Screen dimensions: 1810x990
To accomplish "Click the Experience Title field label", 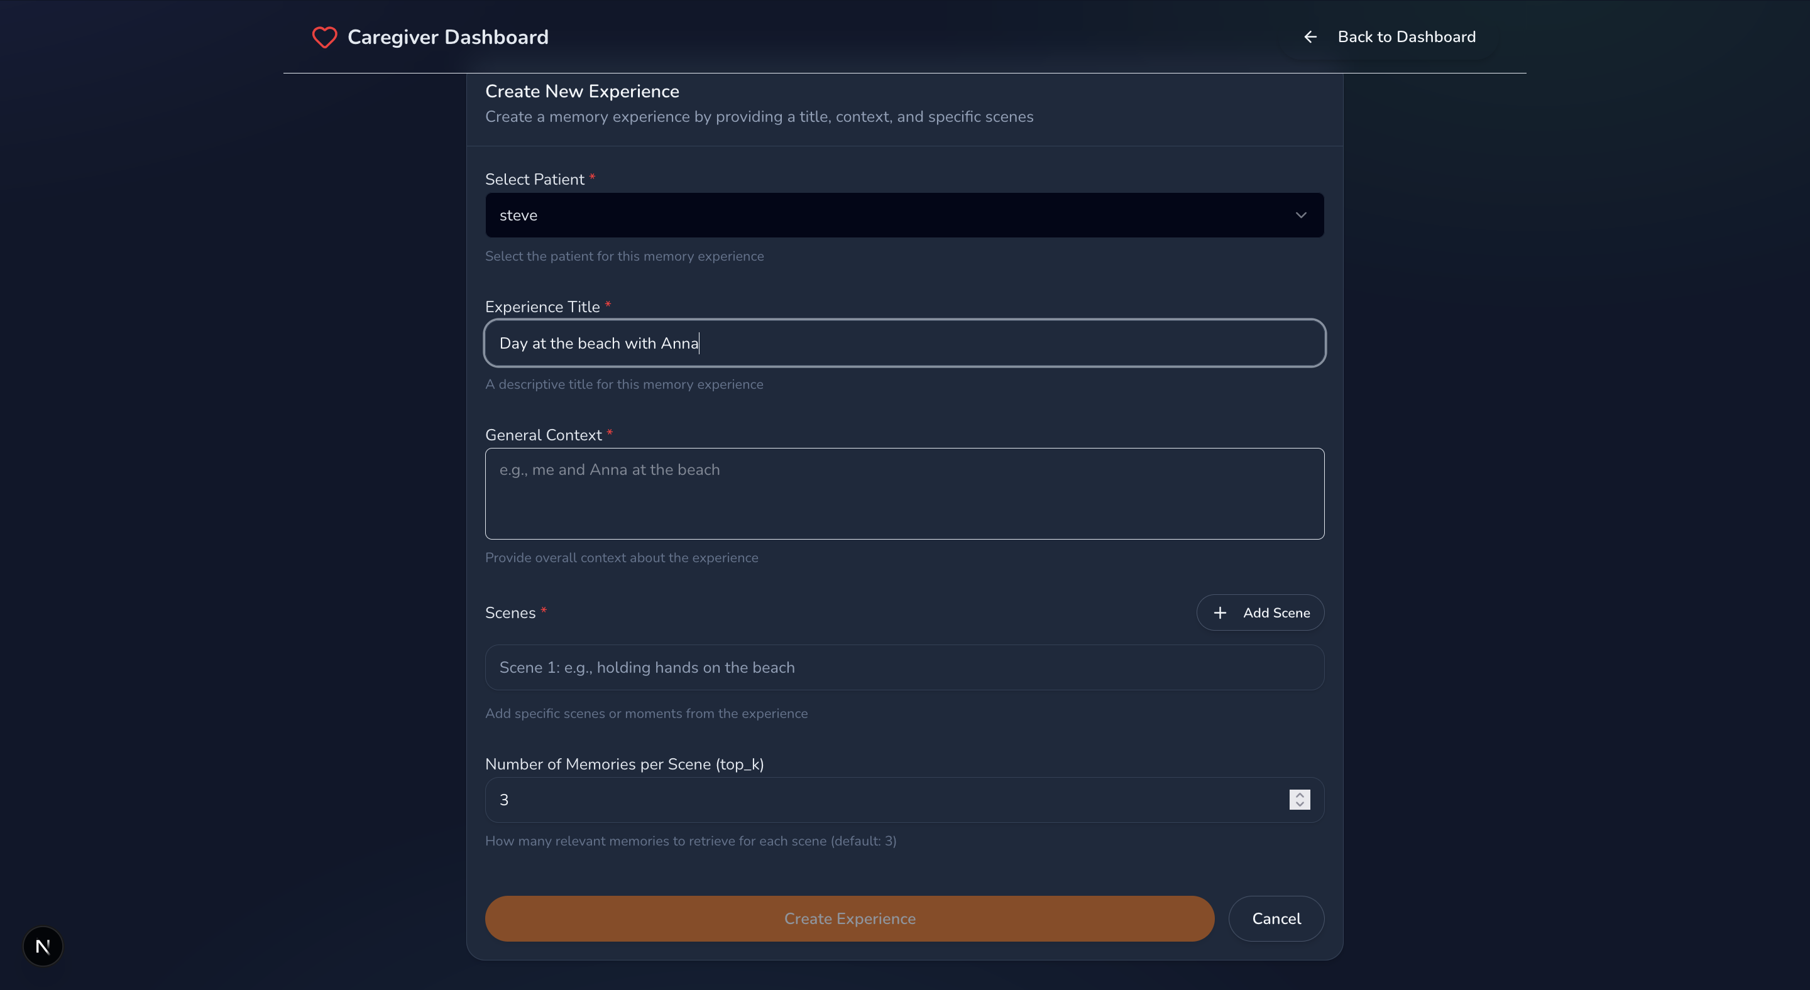I will (542, 307).
